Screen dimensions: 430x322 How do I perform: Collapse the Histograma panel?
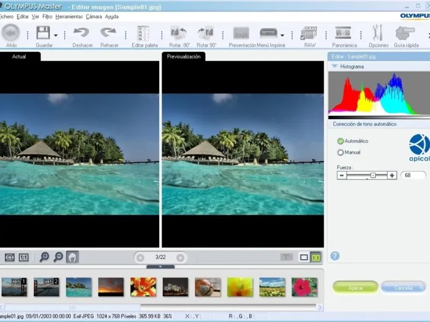(x=334, y=67)
